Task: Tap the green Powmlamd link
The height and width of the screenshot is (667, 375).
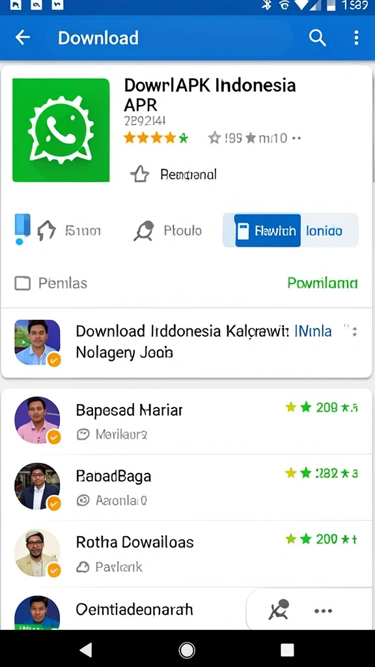Action: [322, 283]
